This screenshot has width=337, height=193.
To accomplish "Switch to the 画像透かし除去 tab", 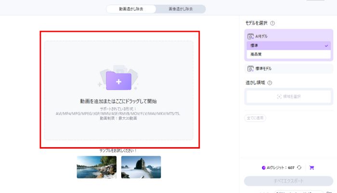I will click(181, 9).
